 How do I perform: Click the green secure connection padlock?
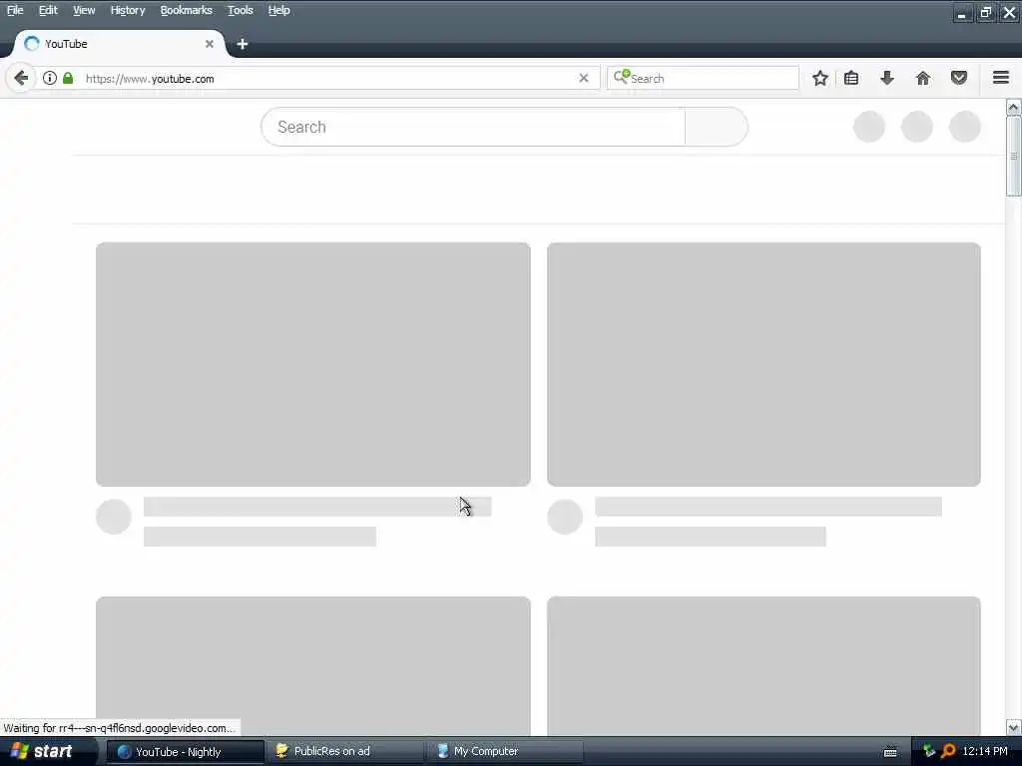click(x=68, y=78)
